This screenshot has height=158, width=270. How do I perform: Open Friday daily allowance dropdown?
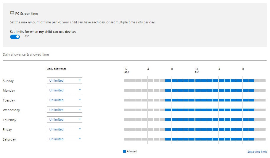click(x=64, y=129)
